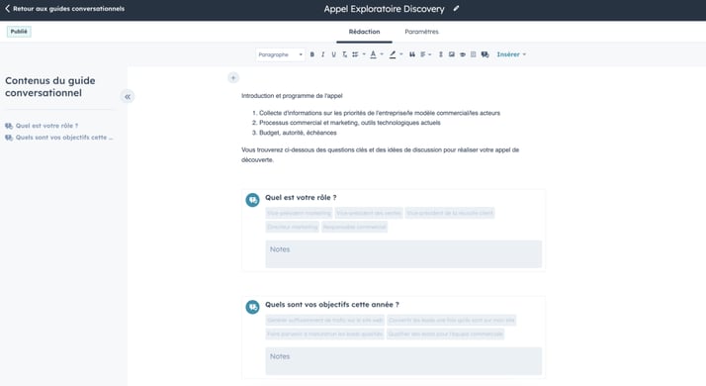Viewport: 706px width, 386px height.
Task: Select the Responsable commercial answer chip
Action: (354, 227)
